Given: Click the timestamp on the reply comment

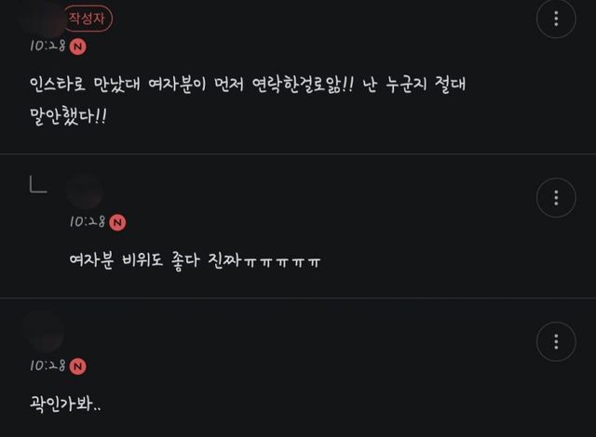Looking at the screenshot, I should click(x=88, y=221).
